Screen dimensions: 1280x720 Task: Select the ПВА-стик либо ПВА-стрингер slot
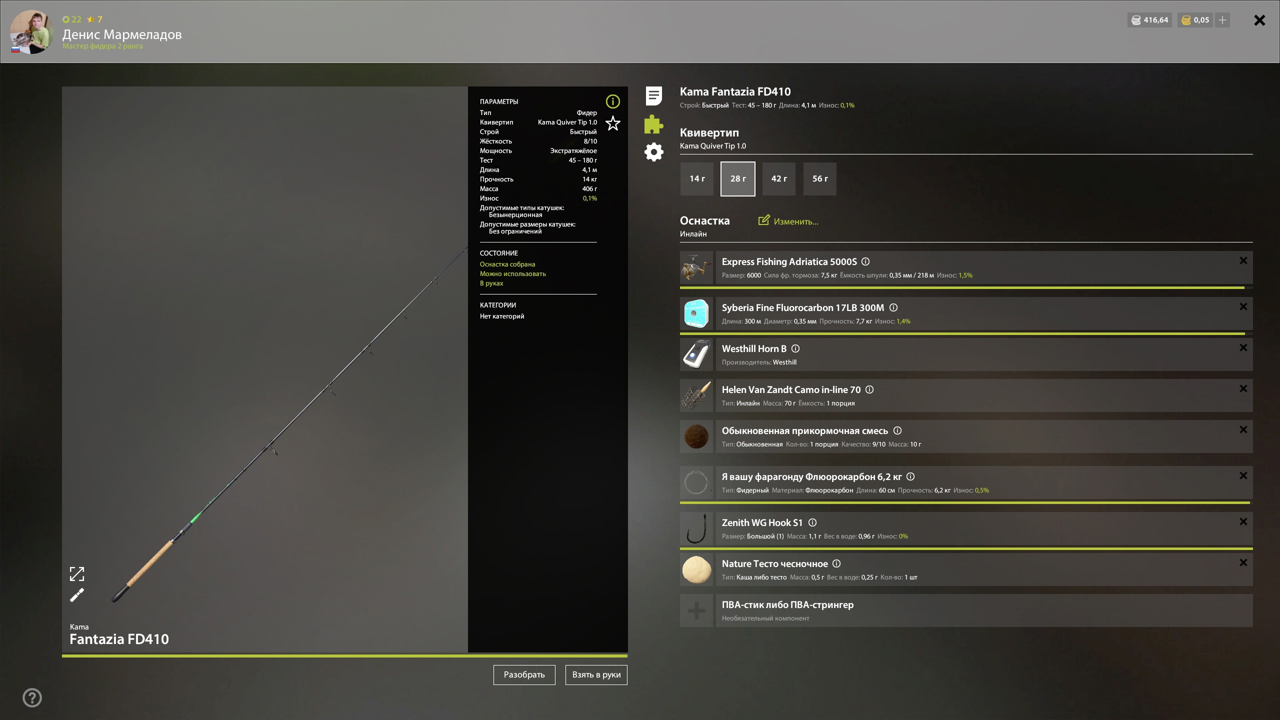984,610
